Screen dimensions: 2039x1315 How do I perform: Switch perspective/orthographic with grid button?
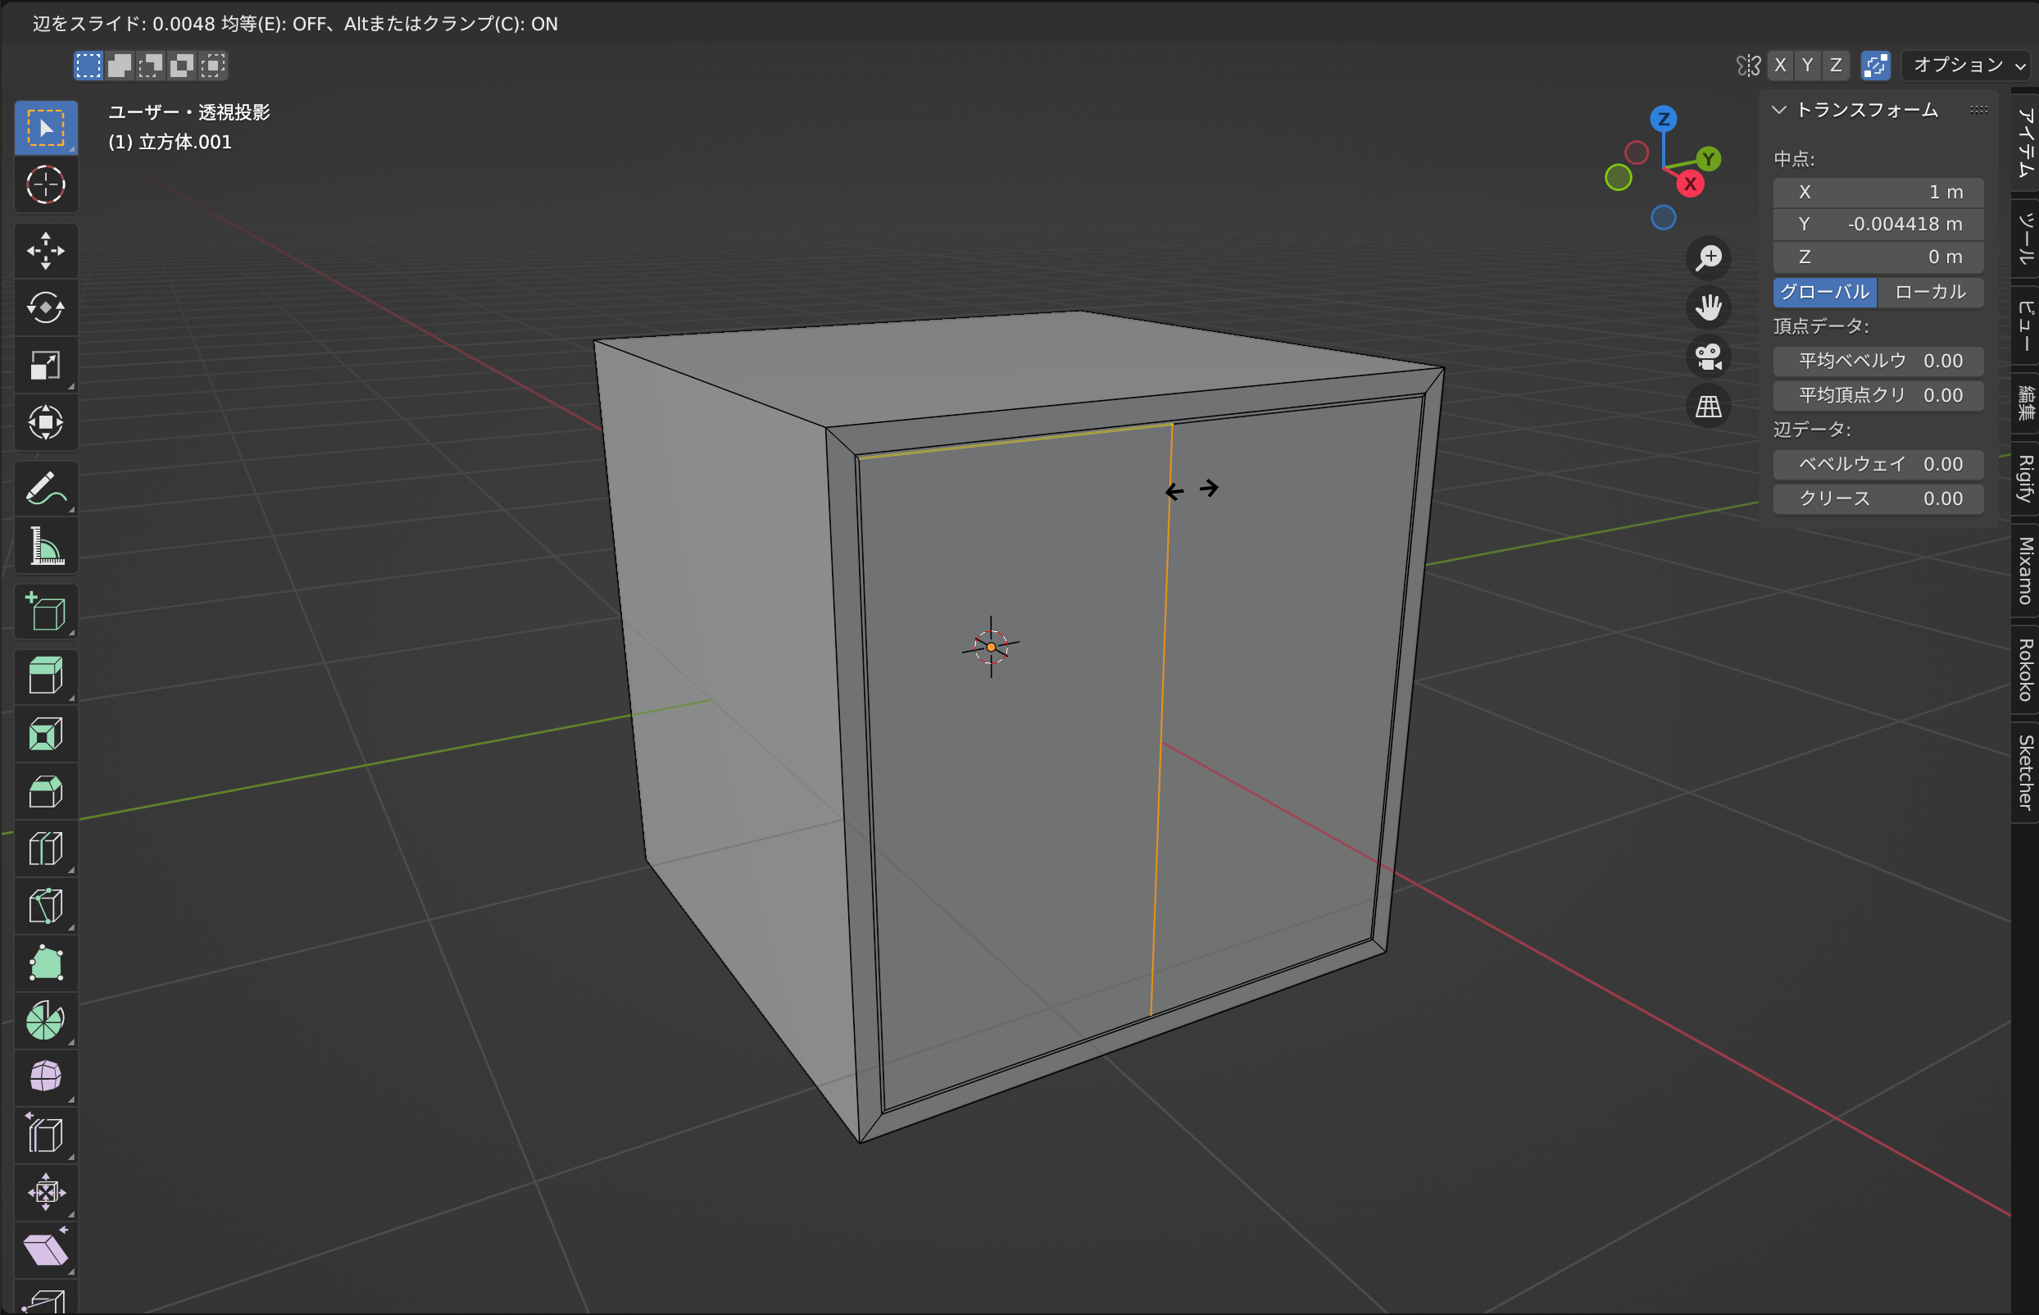1709,407
